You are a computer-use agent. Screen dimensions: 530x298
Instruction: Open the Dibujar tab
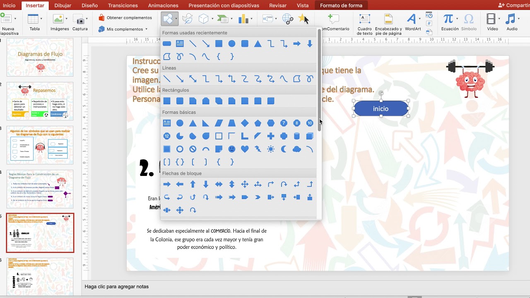click(x=63, y=5)
